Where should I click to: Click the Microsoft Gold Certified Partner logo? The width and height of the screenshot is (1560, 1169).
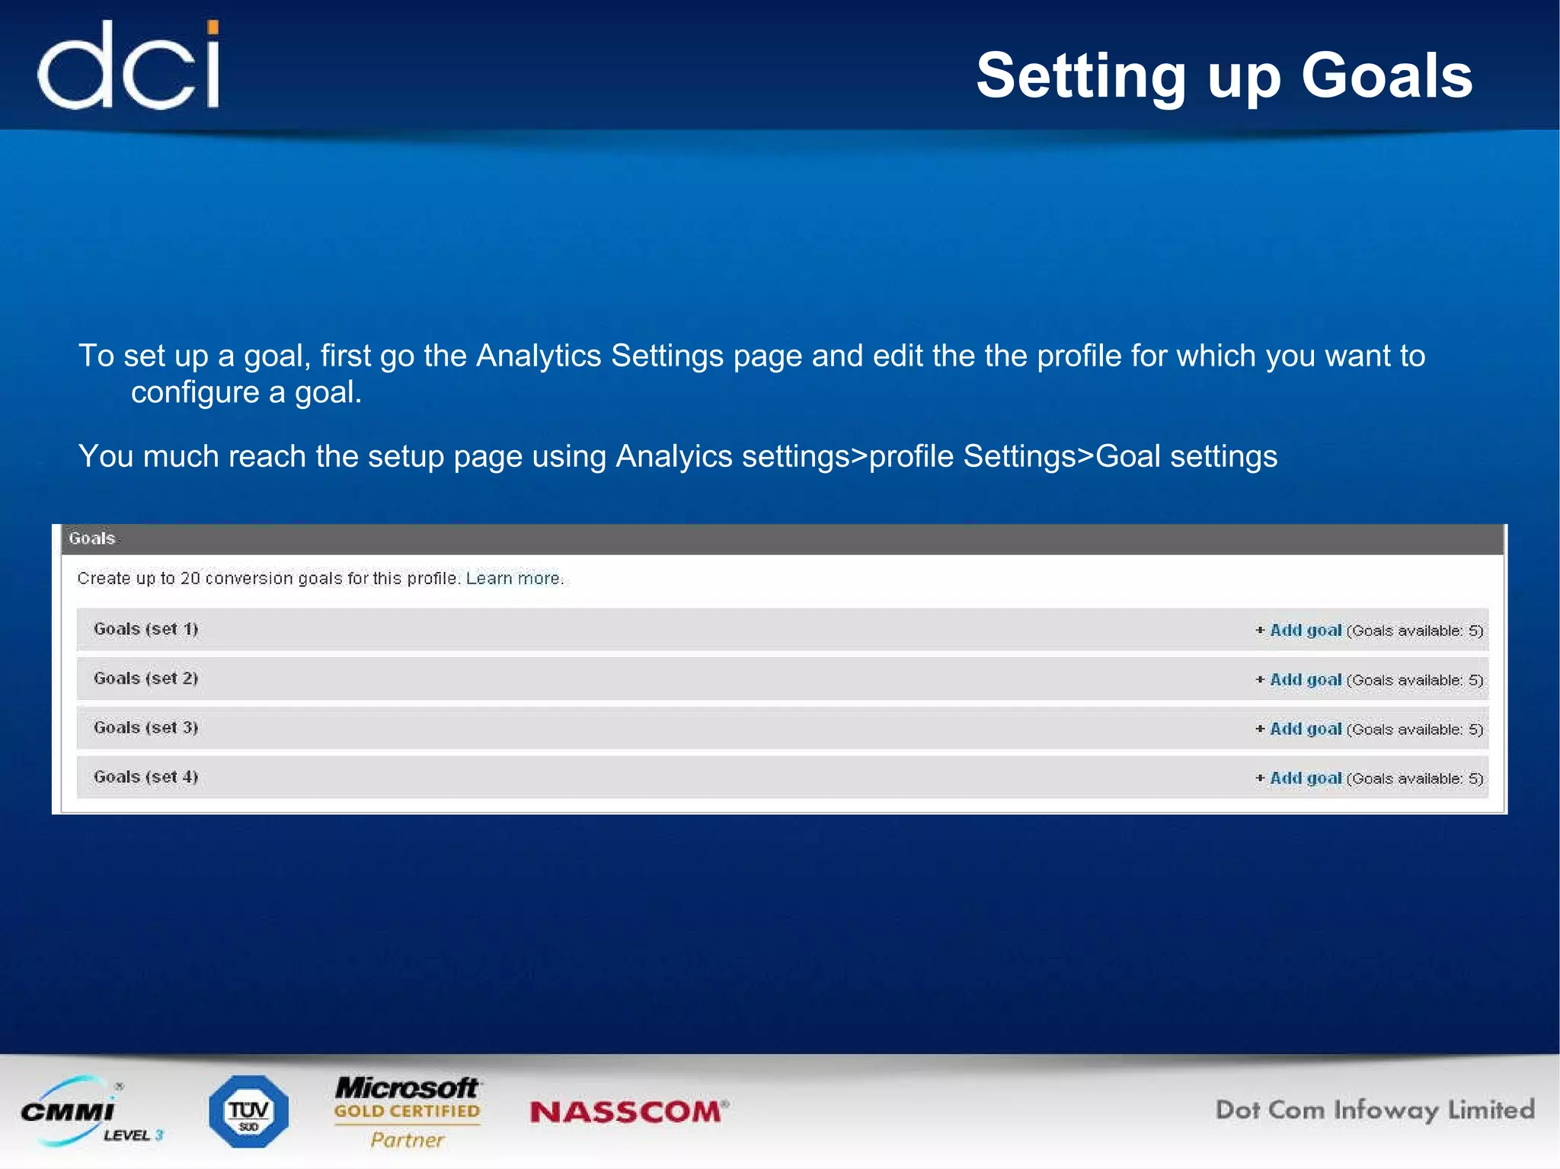tap(408, 1111)
